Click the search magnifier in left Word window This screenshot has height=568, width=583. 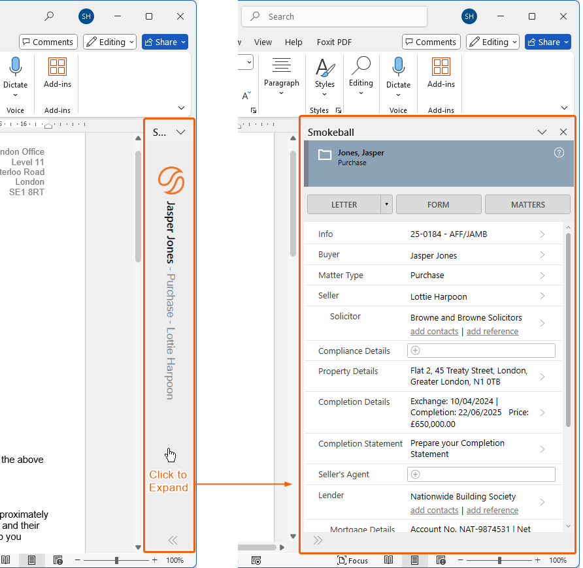[x=49, y=16]
